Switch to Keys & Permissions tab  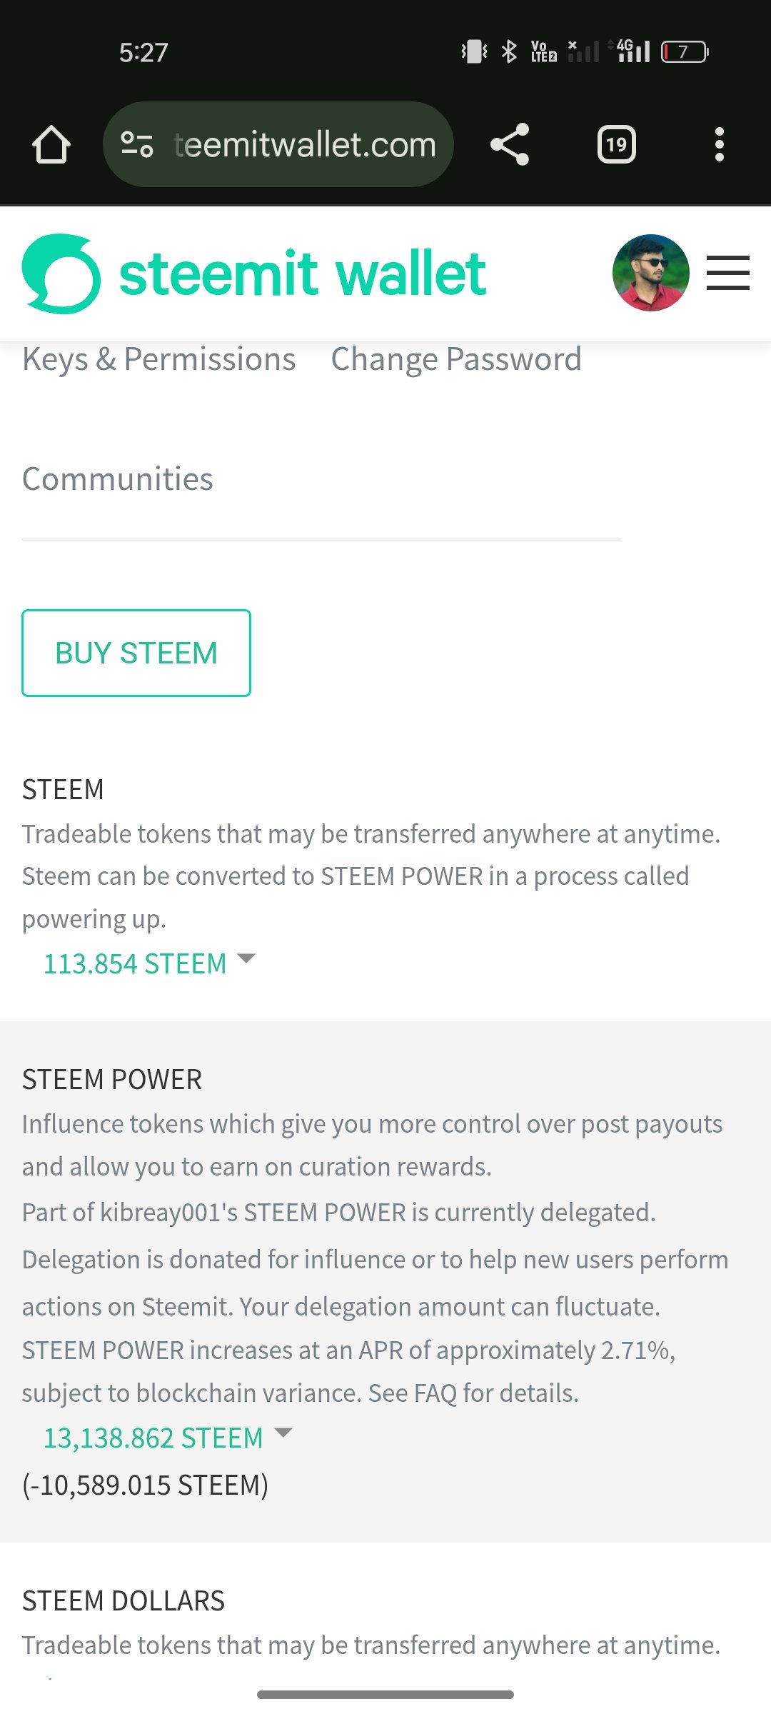158,359
